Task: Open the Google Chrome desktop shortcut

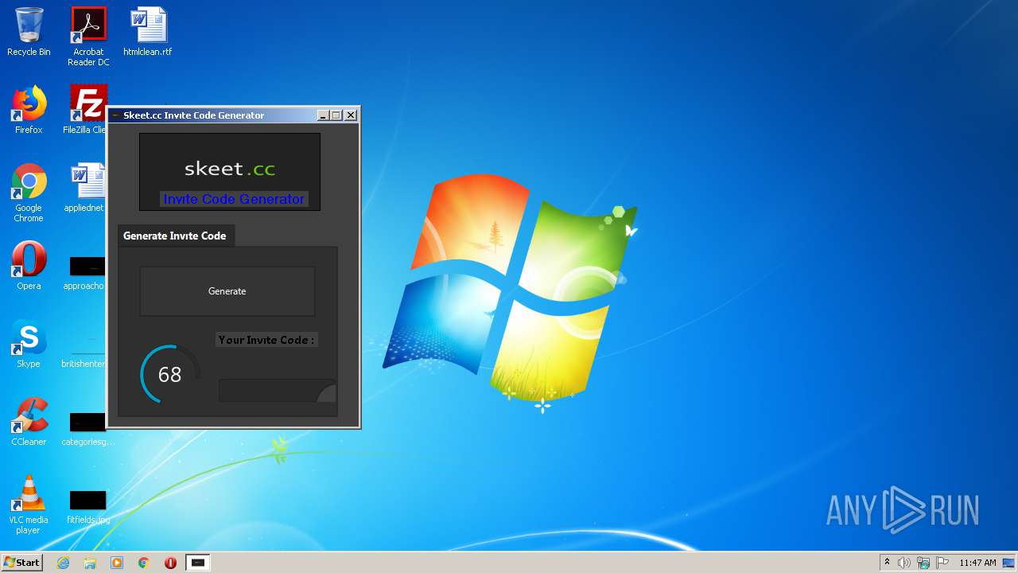Action: 29,193
